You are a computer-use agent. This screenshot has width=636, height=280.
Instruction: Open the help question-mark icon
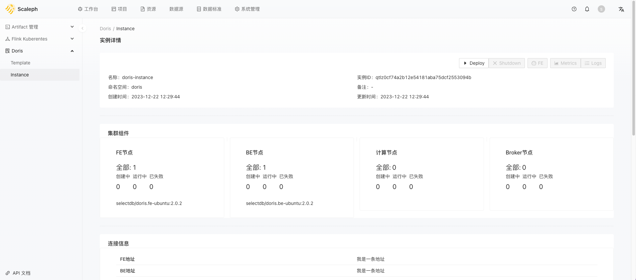[x=574, y=9]
